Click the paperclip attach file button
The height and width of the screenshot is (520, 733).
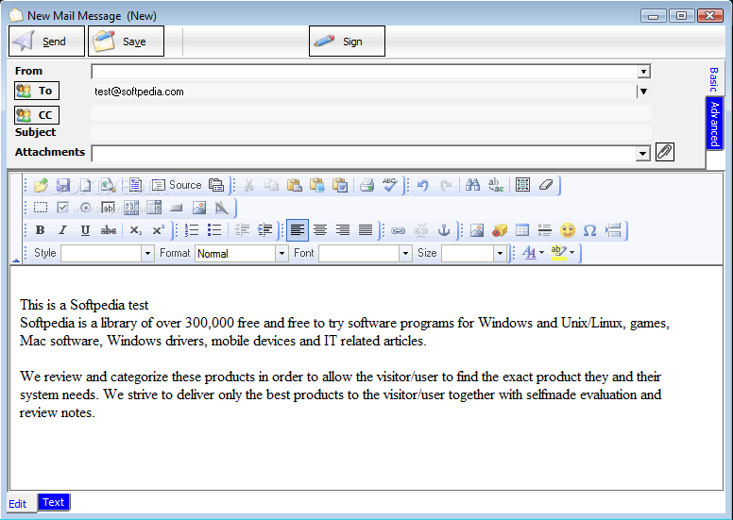click(x=665, y=152)
